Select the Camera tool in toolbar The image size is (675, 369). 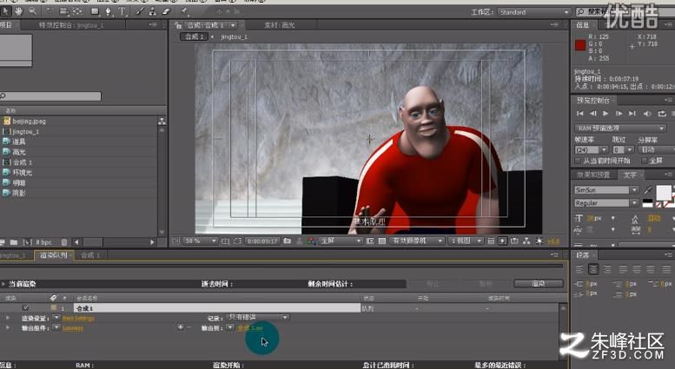coord(63,11)
